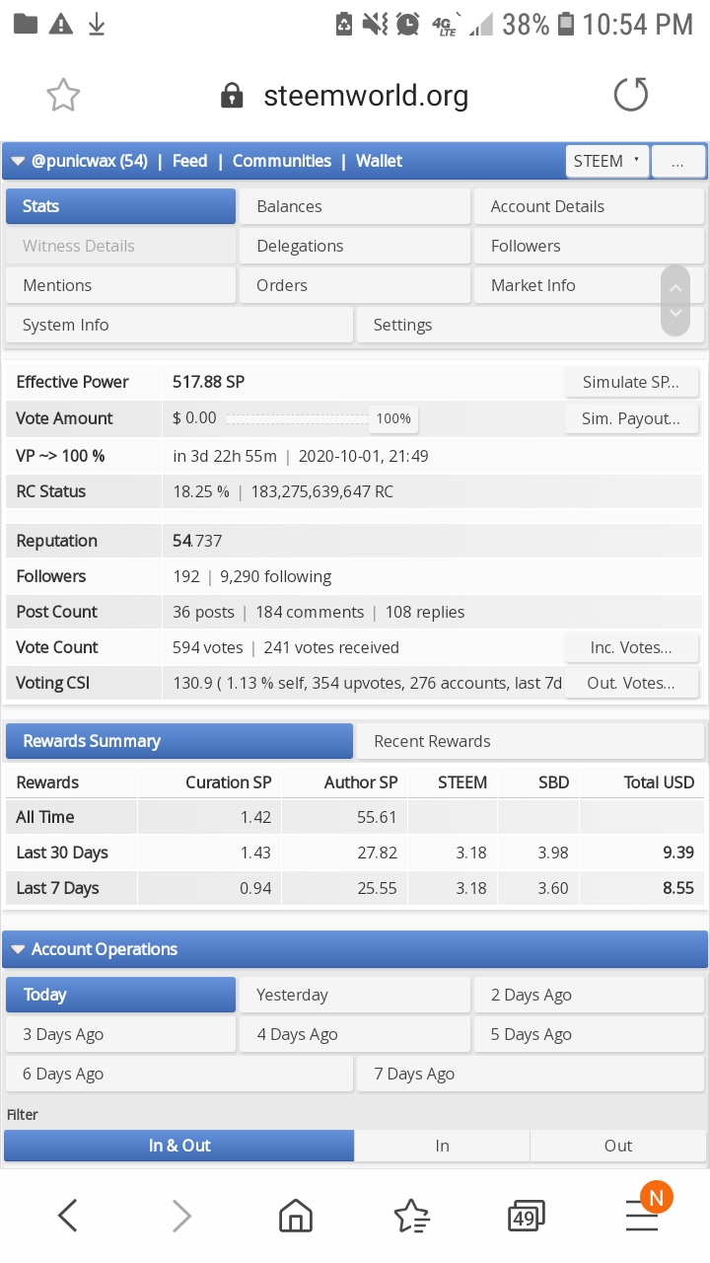Click the 100% vote slider handle
This screenshot has width=710, height=1263.
(x=393, y=418)
